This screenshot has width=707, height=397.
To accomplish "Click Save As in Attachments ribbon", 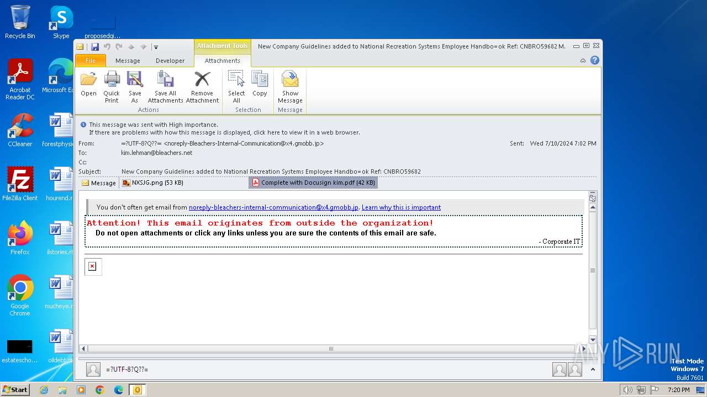I will [x=135, y=87].
